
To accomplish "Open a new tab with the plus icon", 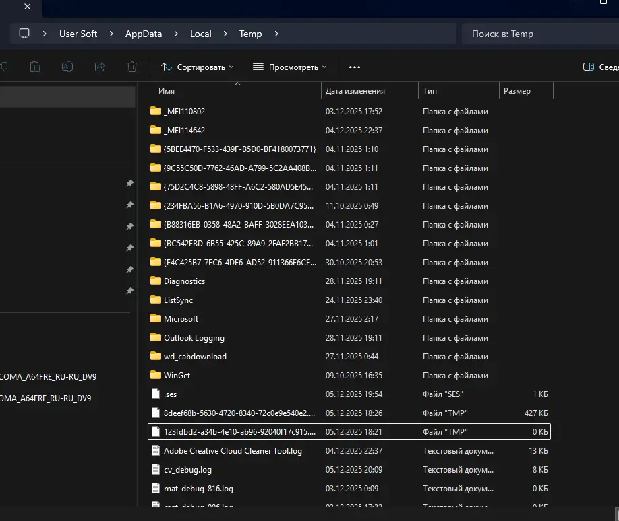I will (x=57, y=7).
